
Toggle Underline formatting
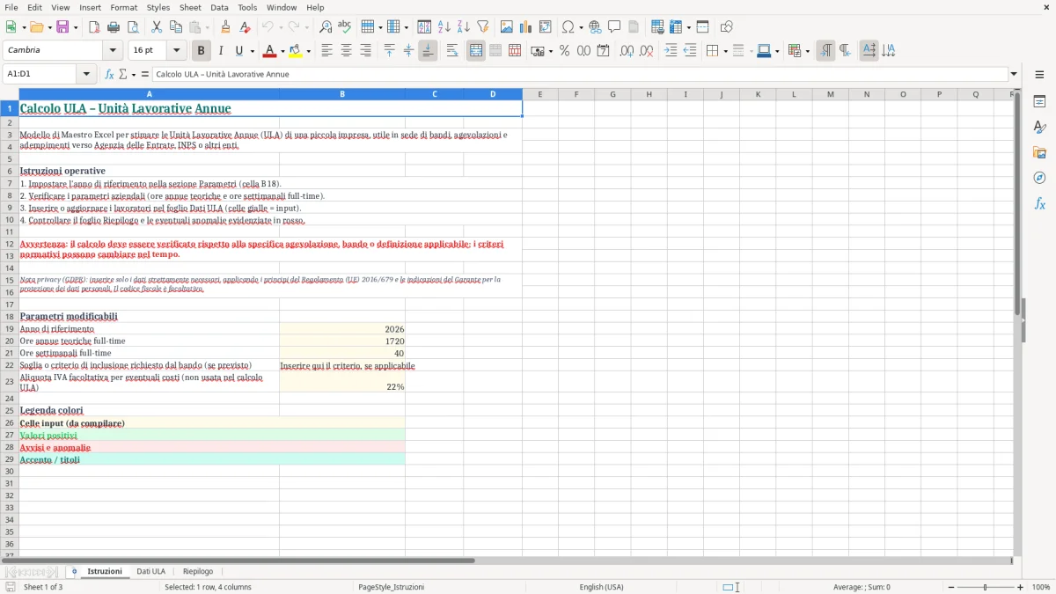tap(238, 51)
